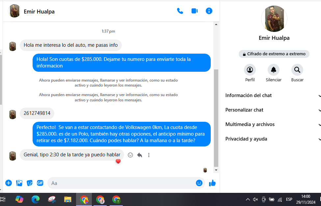The image size is (321, 206).
Task: Start a video call in chat header
Action: pyautogui.click(x=194, y=11)
